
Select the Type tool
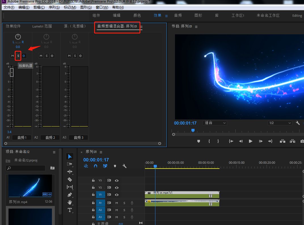coord(70,210)
